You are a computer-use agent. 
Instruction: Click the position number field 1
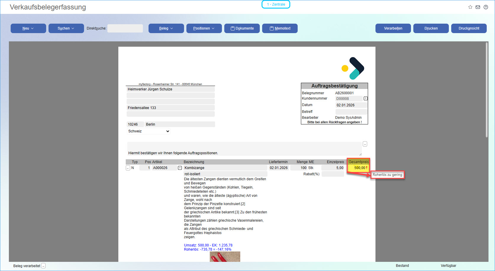145,168
